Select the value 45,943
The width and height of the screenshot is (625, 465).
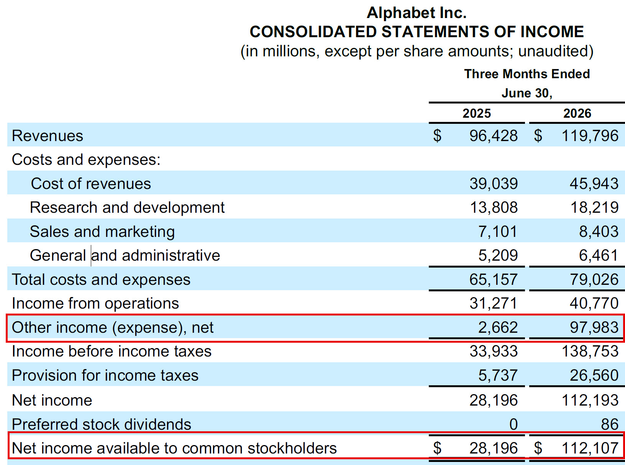point(594,184)
